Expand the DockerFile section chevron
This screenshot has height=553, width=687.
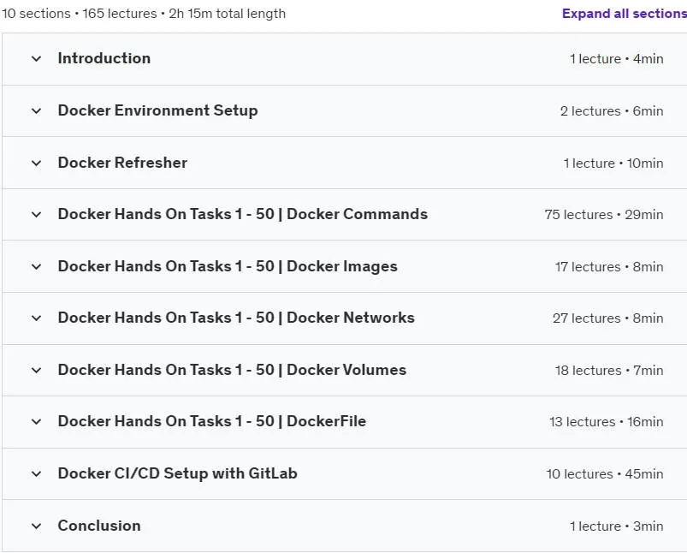click(x=37, y=421)
